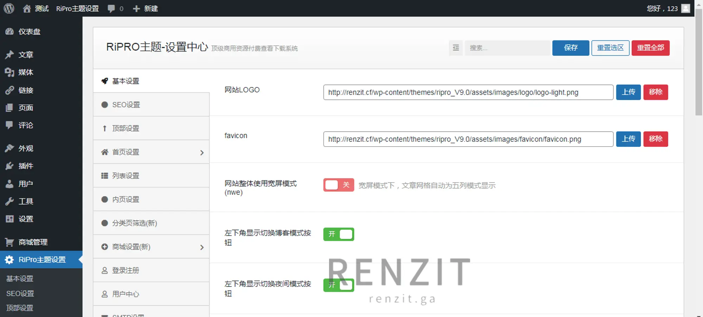Click the 商城管理 shopping cart icon
The height and width of the screenshot is (317, 703).
point(9,242)
